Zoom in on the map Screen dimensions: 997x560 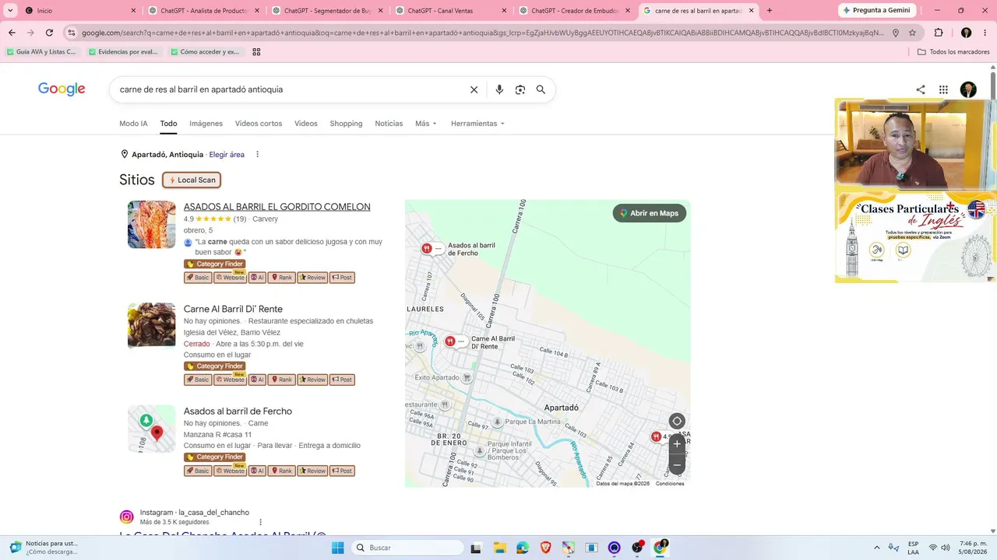click(677, 443)
